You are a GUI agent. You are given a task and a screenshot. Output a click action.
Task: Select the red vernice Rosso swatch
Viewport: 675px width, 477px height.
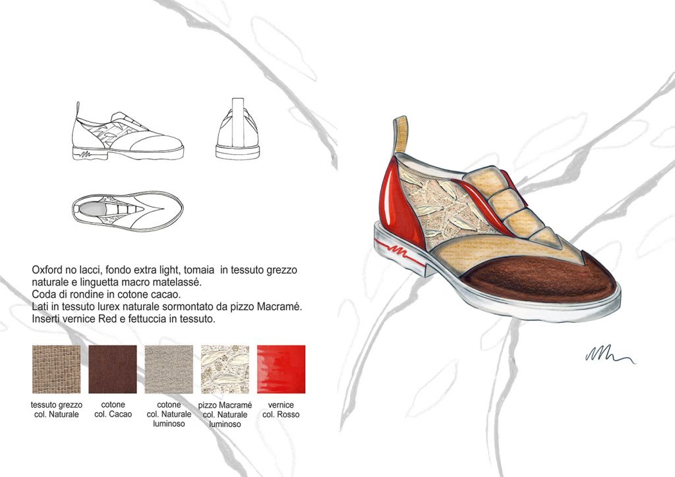click(281, 369)
